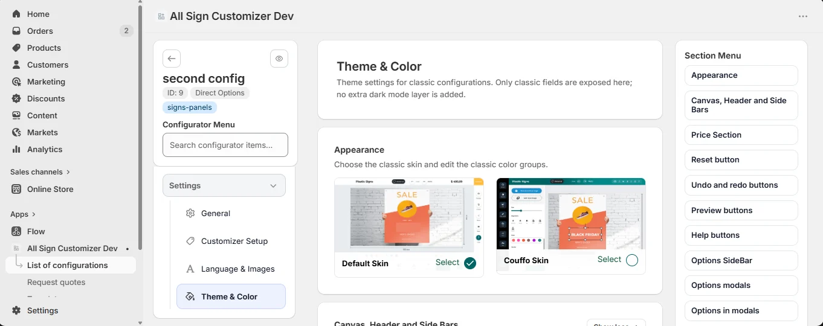Viewport: 823px width, 326px height.
Task: Click the Analytics bar chart icon
Action: 16,149
